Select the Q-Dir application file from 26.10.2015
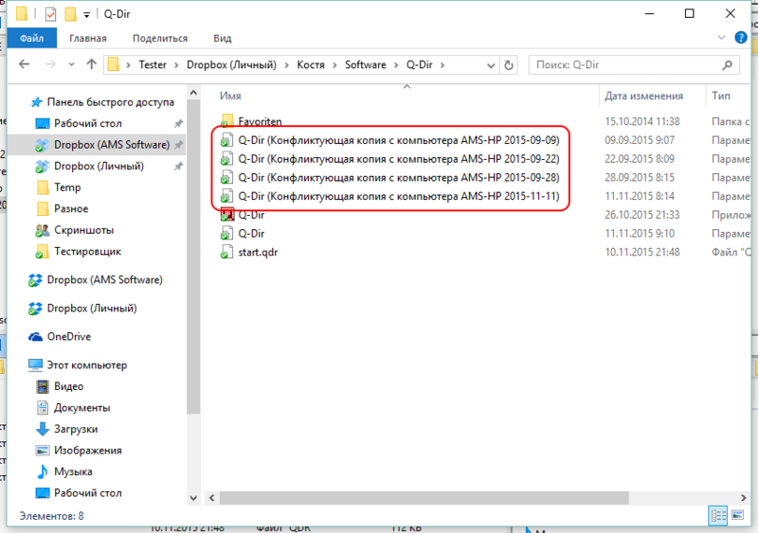Image resolution: width=758 pixels, height=533 pixels. coord(251,215)
